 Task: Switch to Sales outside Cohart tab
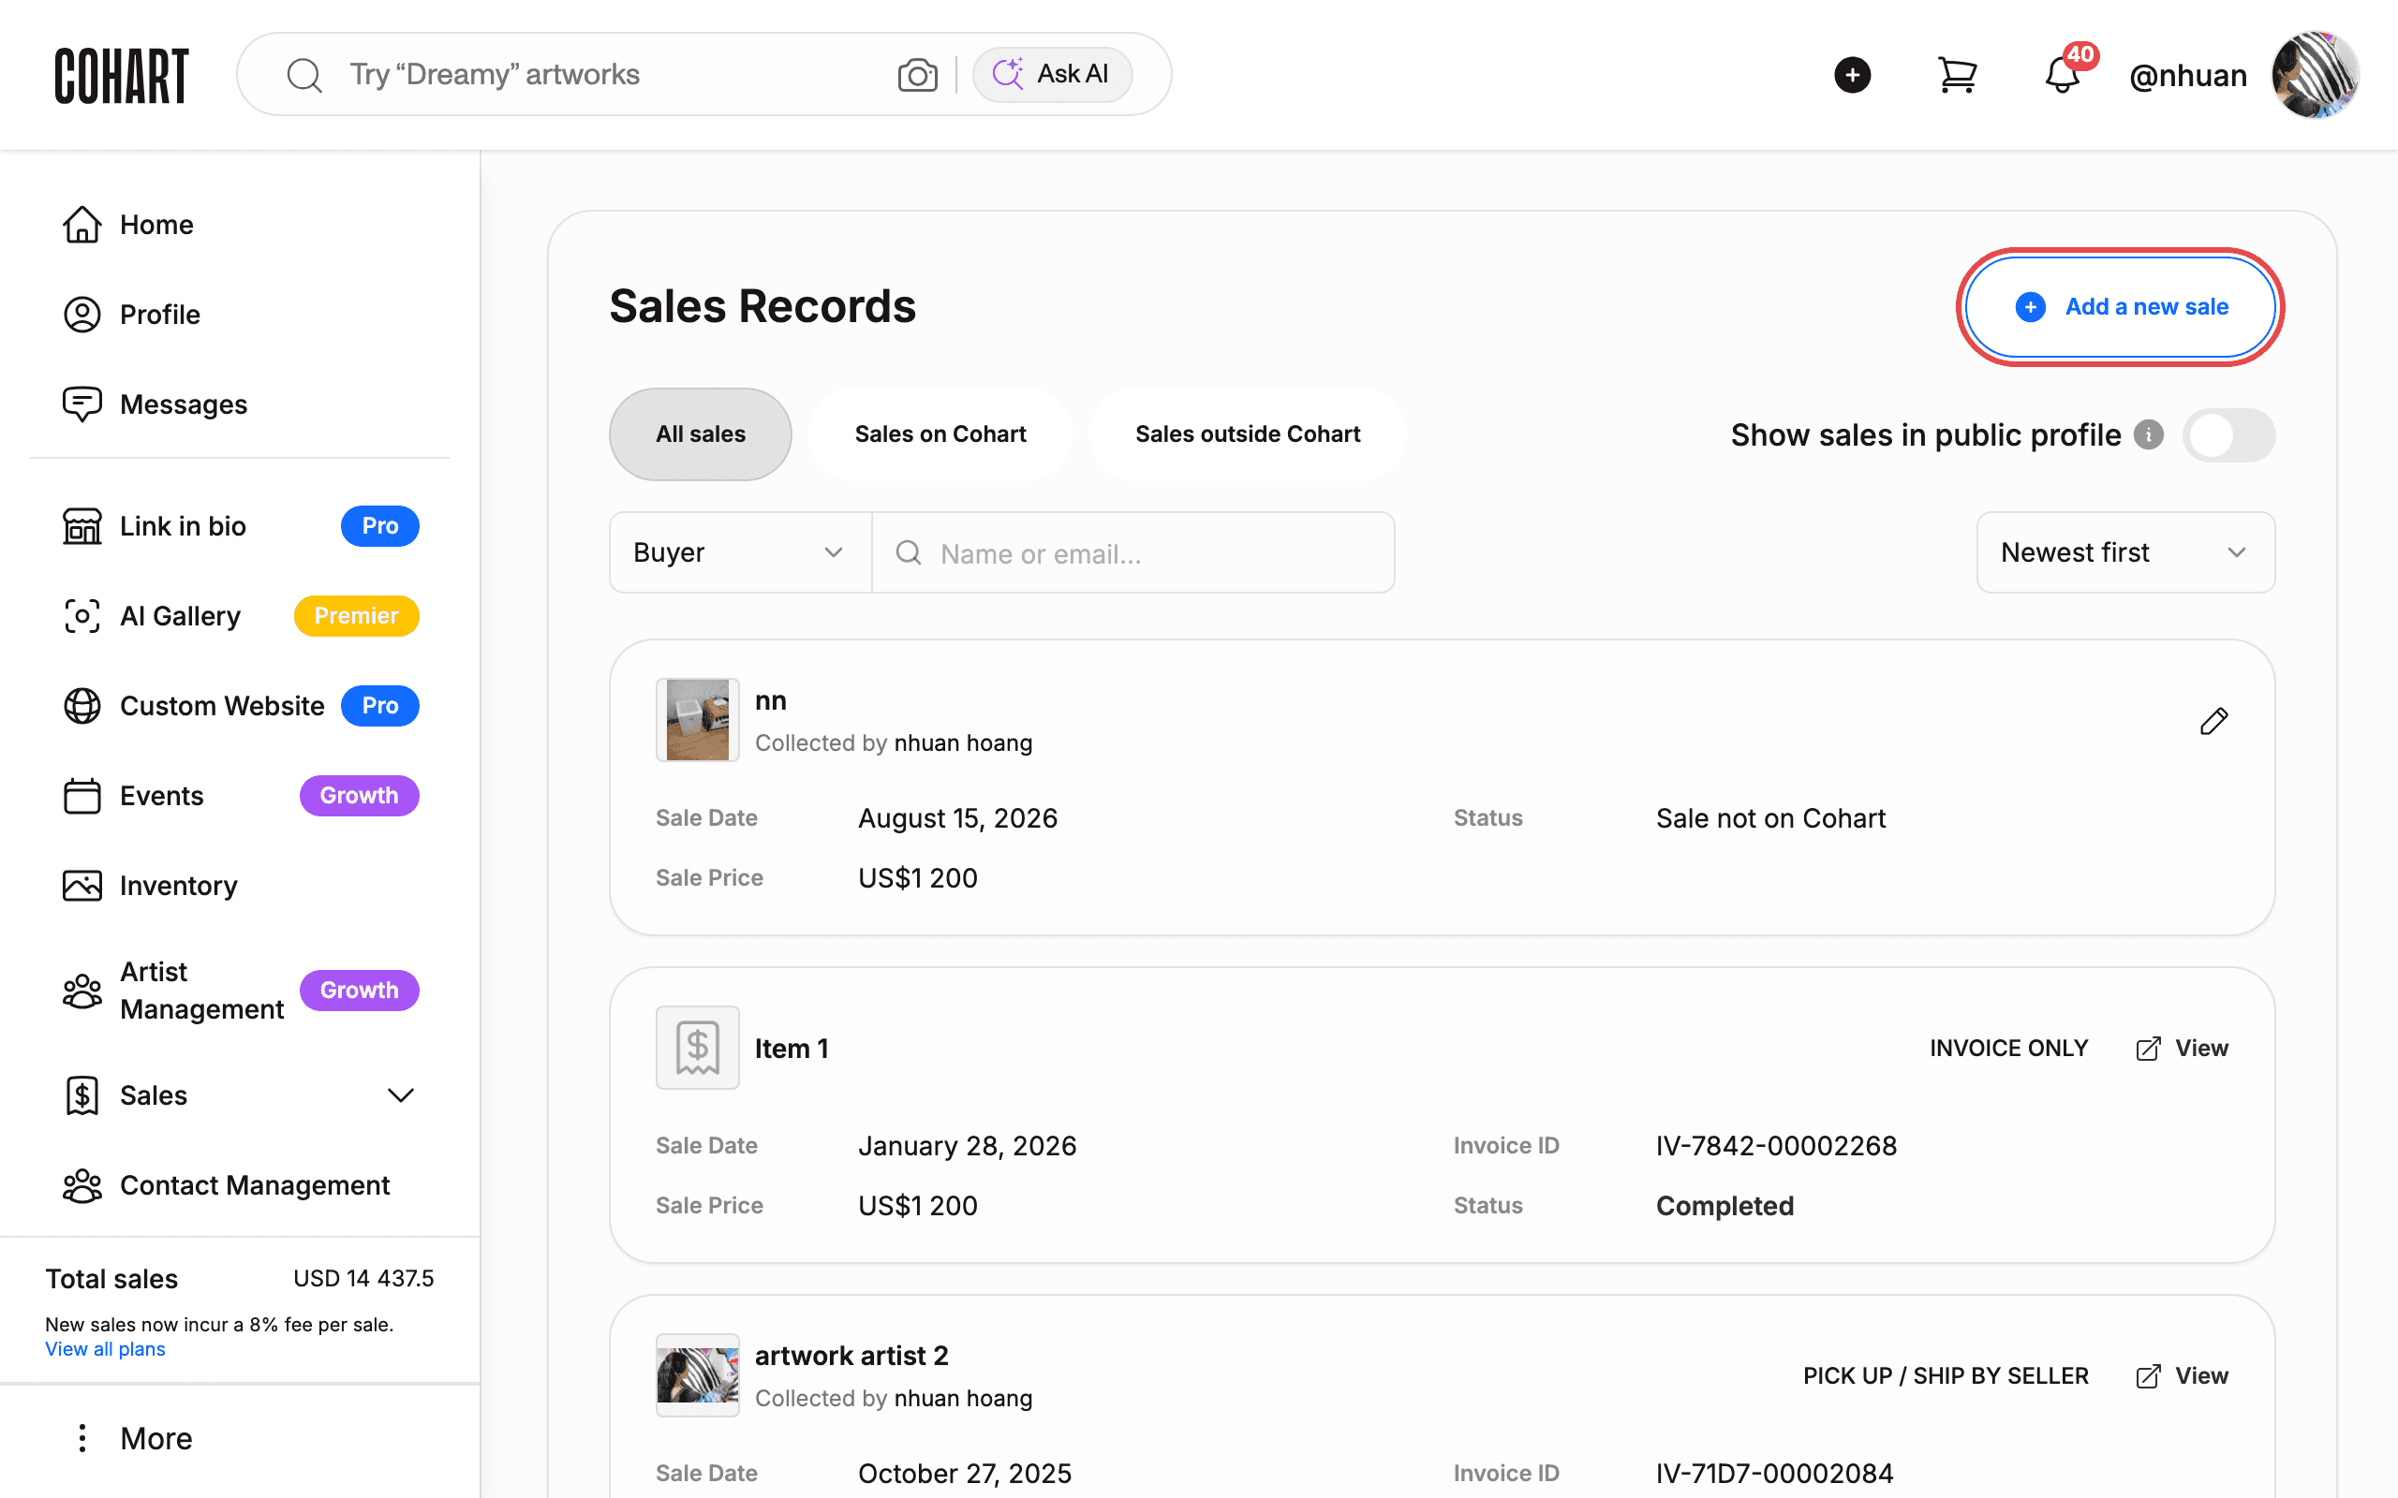[1248, 433]
